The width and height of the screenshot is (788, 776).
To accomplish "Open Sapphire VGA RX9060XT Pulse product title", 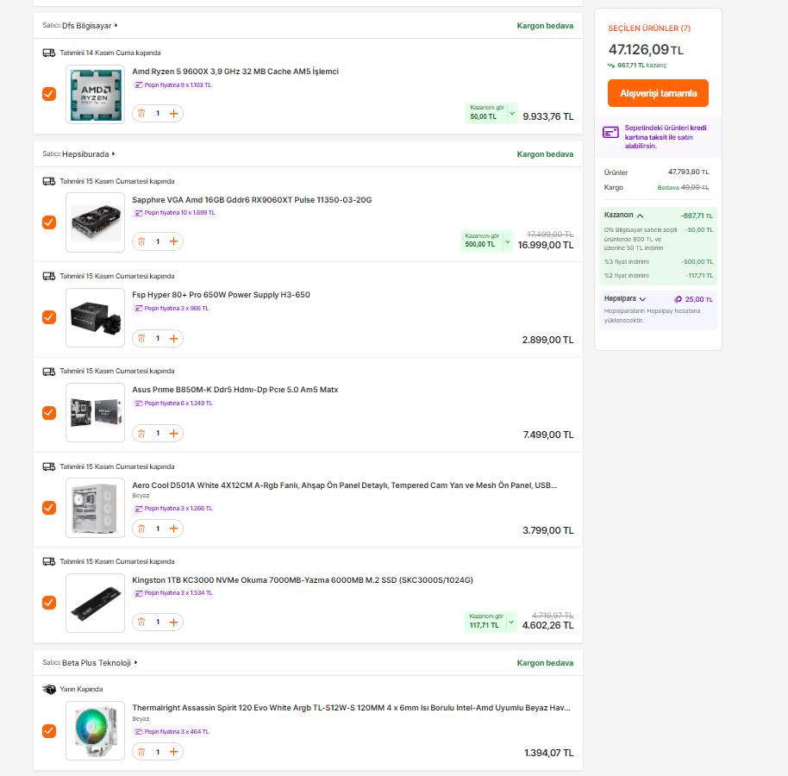I will [x=252, y=200].
